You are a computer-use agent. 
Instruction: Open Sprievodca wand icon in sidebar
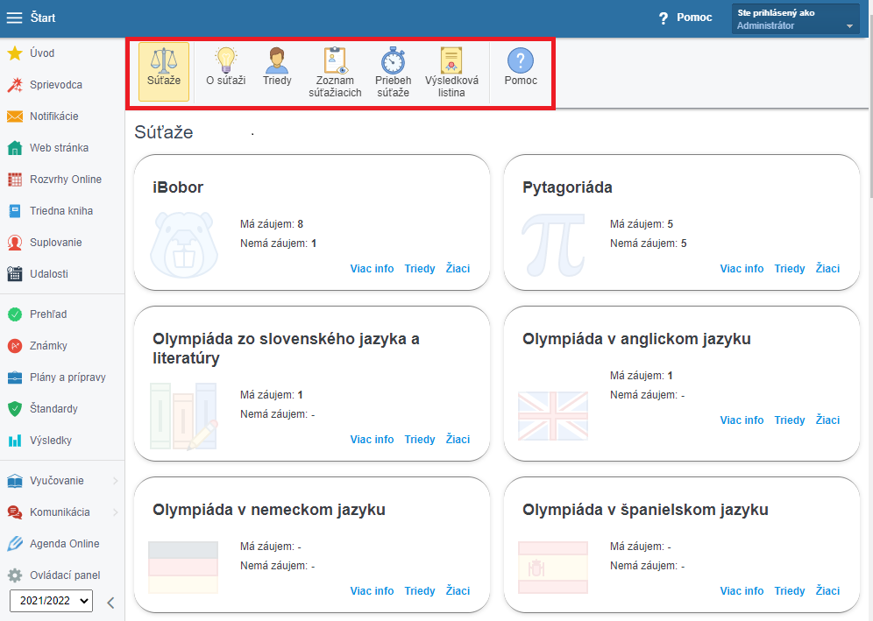15,85
